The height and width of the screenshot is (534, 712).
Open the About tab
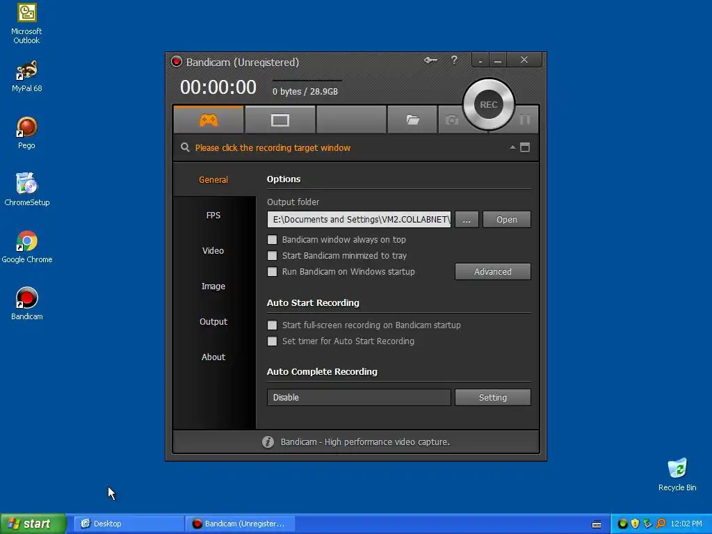[213, 357]
